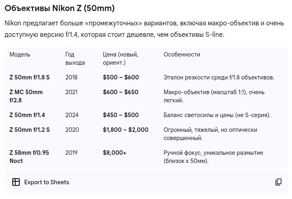Screen dimensions: 292x199
Task: Click the Год выхода column header
Action: (75, 59)
